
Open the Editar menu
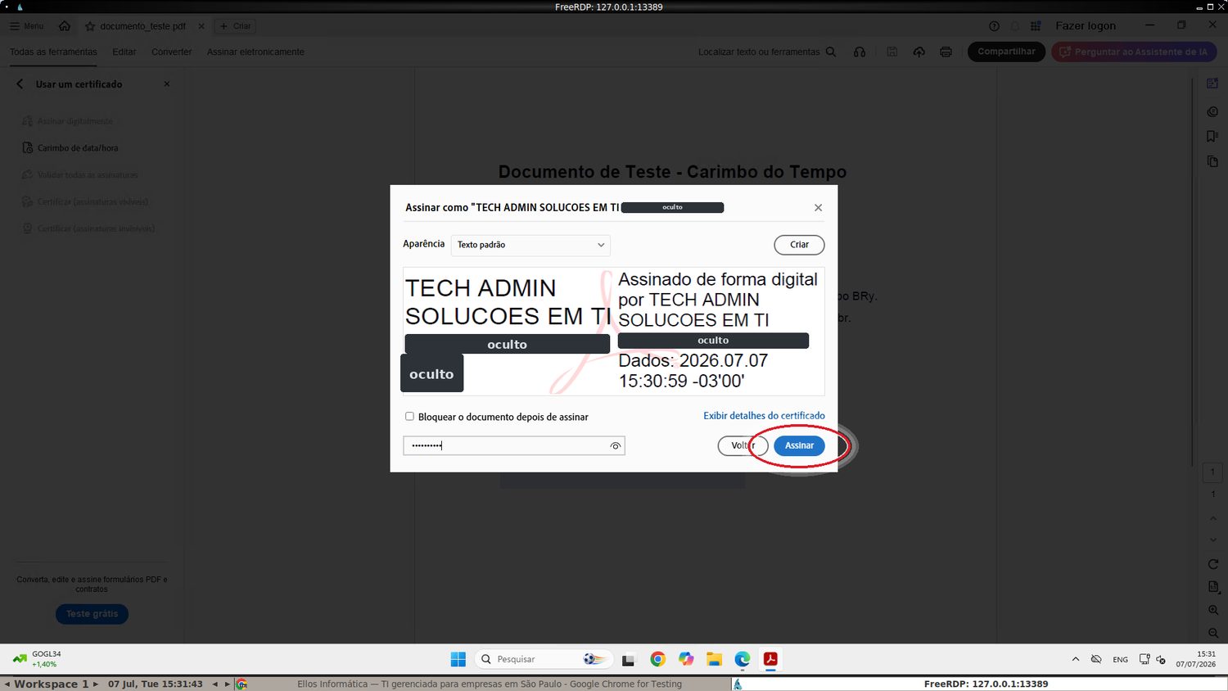(124, 52)
